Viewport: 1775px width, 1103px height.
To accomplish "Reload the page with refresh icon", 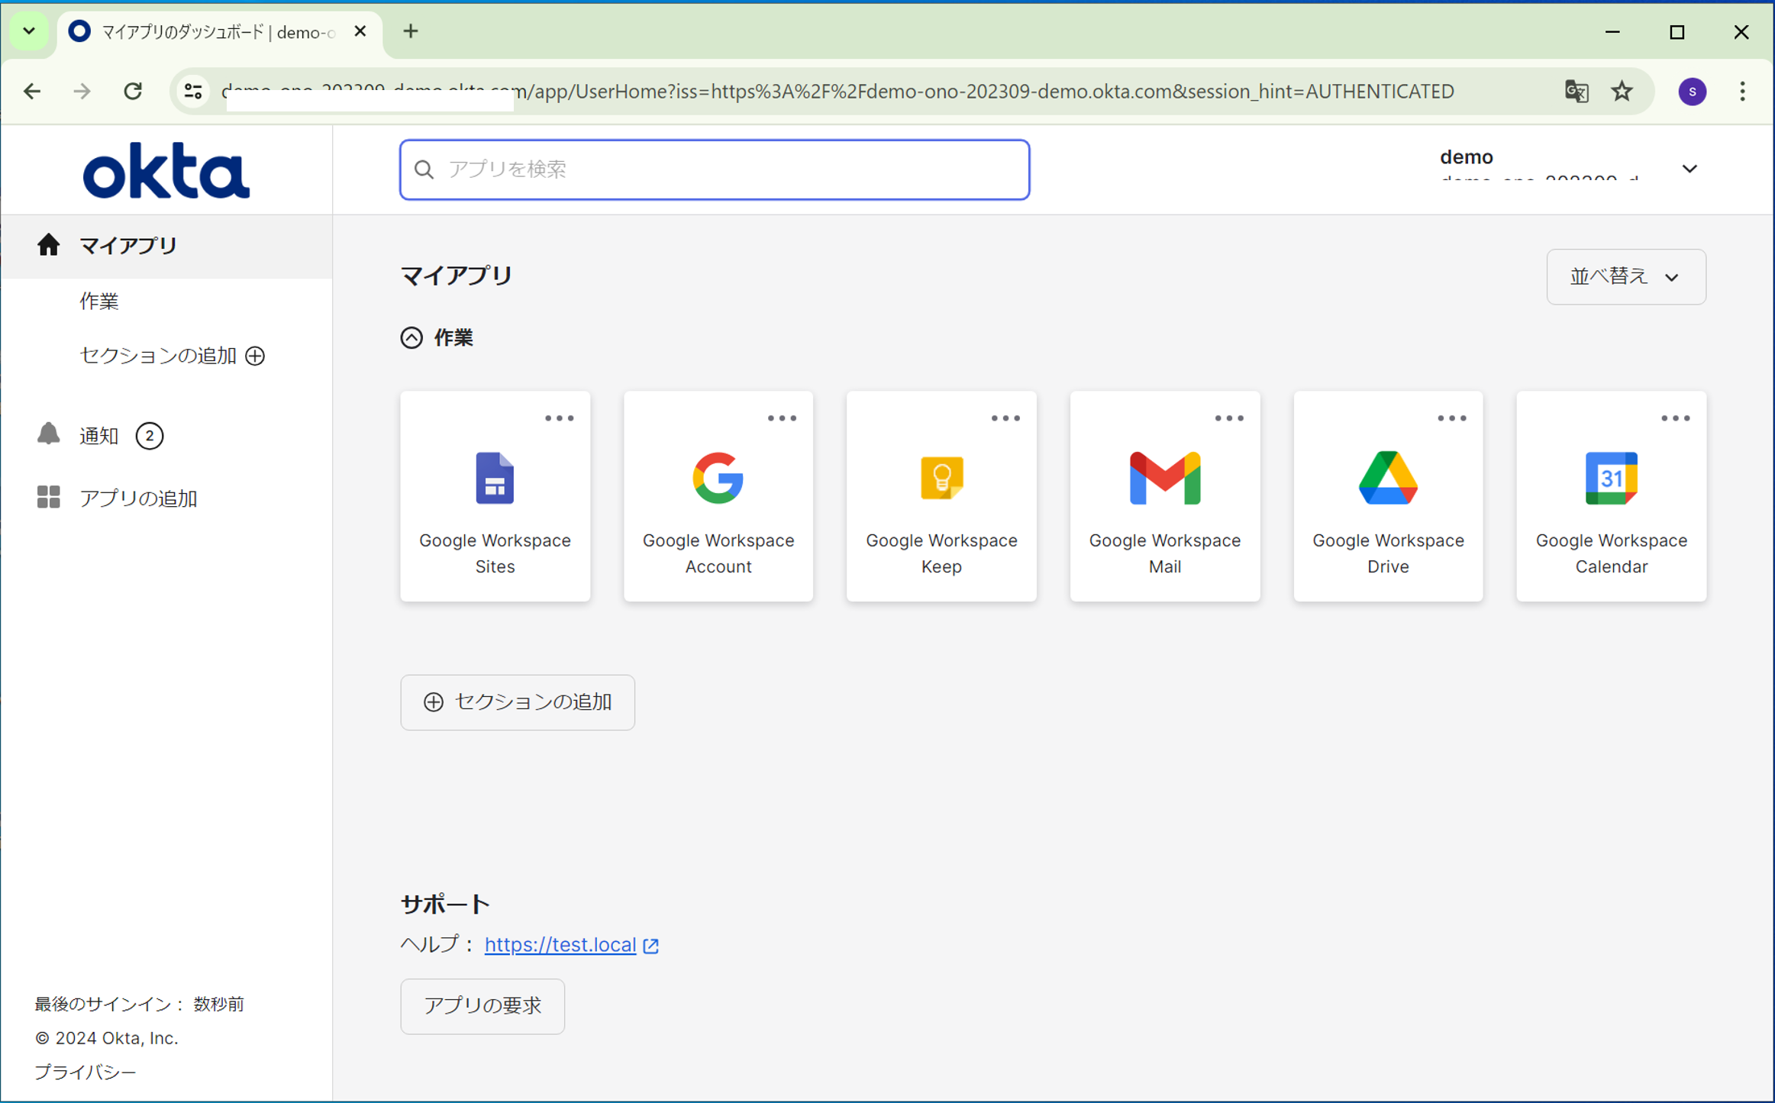I will pos(133,92).
